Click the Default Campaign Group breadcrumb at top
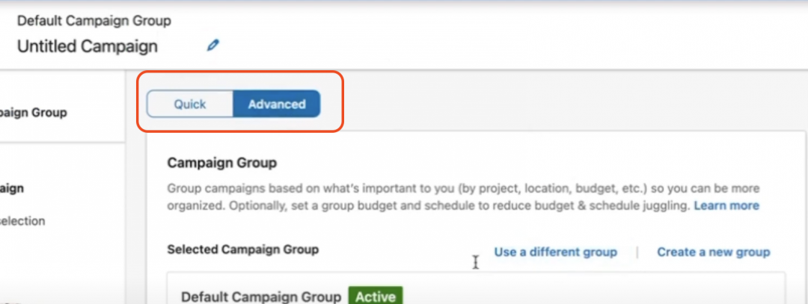Image resolution: width=808 pixels, height=304 pixels. tap(94, 21)
